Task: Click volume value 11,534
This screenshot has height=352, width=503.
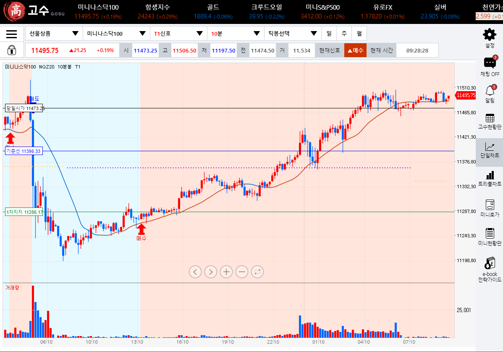Action: click(x=301, y=50)
